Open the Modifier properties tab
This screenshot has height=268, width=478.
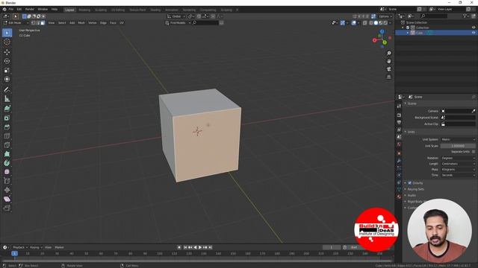pyautogui.click(x=399, y=161)
